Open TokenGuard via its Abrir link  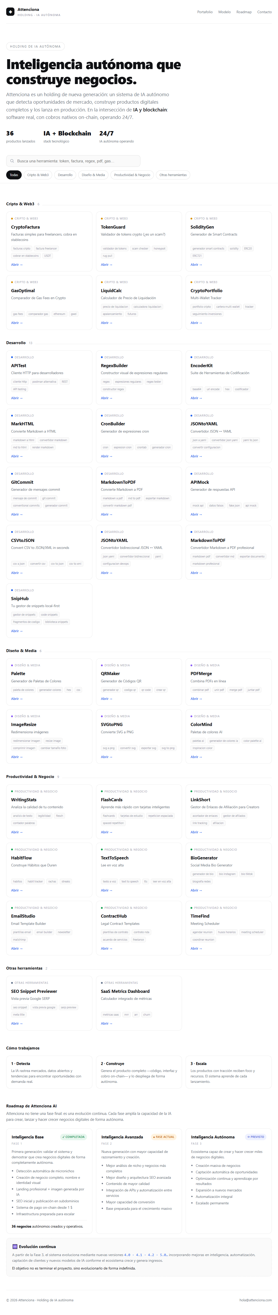tap(107, 264)
